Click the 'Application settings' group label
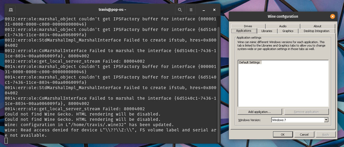This screenshot has width=344, height=147. [x=249, y=38]
